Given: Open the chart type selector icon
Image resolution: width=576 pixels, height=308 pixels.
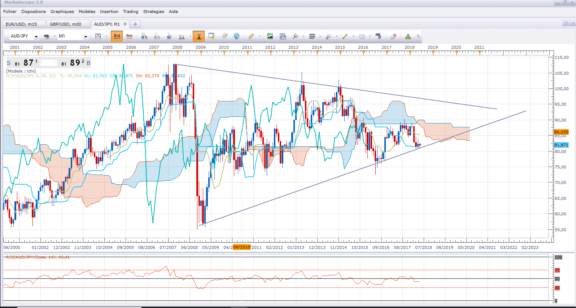Looking at the screenshot, I should (x=98, y=36).
